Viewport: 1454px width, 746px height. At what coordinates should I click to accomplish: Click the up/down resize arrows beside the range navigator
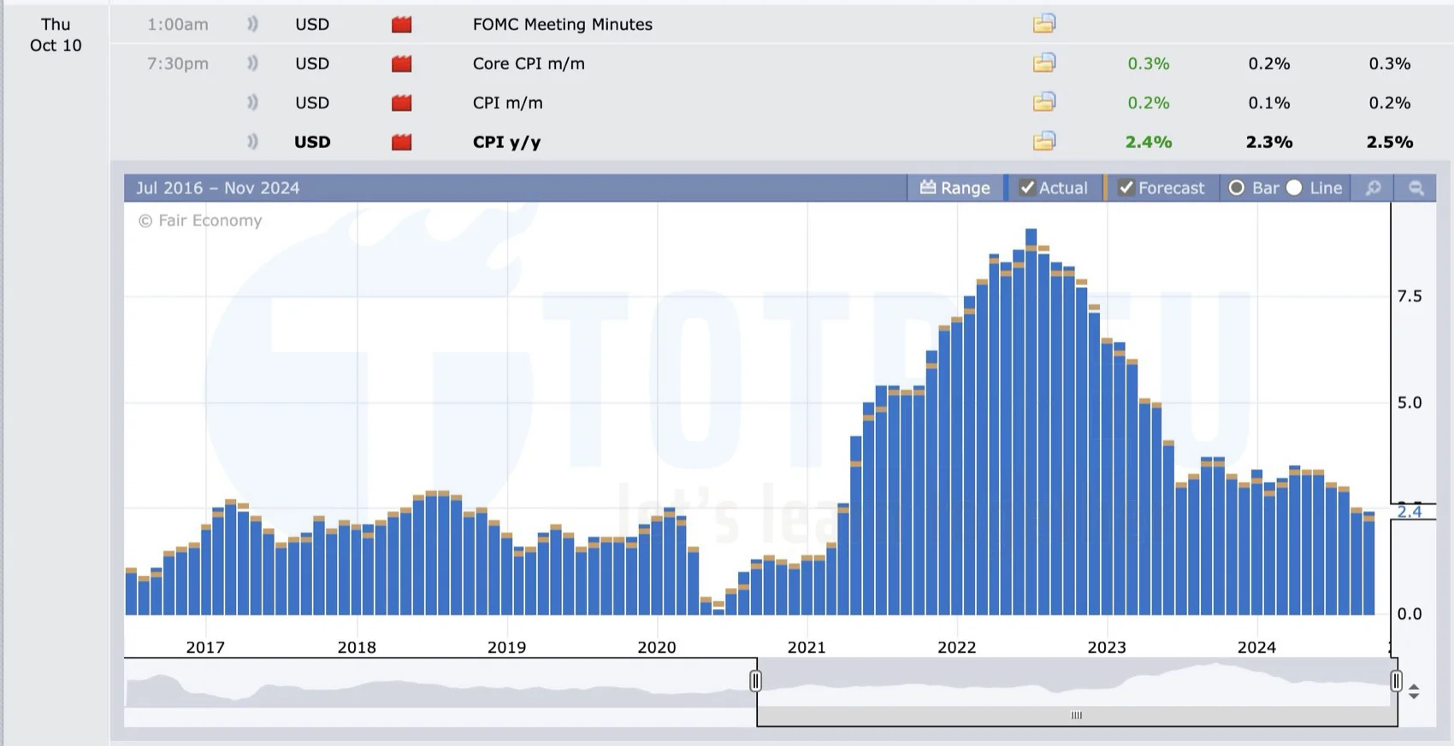click(x=1414, y=691)
